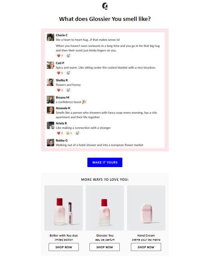Click the heart reaction under Shelby R's comment

pyautogui.click(x=60, y=90)
